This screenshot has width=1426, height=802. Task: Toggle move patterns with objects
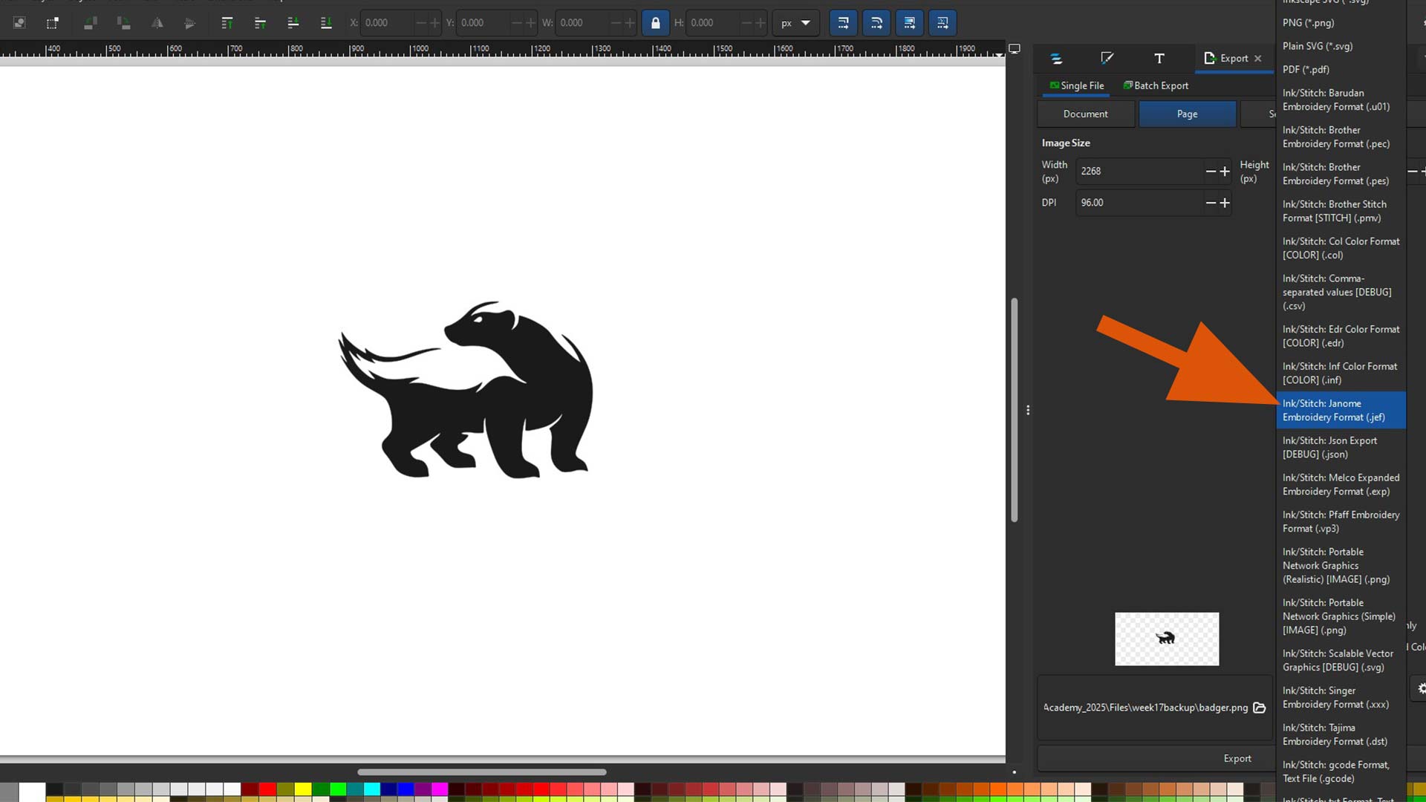(x=942, y=23)
